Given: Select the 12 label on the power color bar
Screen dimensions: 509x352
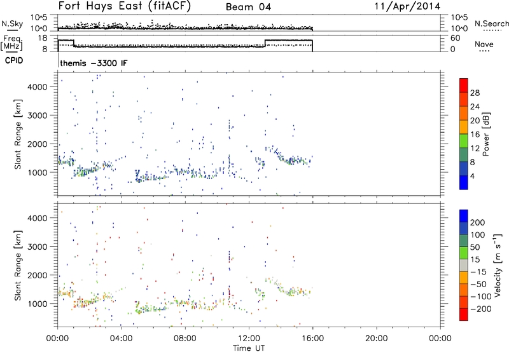Looking at the screenshot, I should click(x=475, y=149).
